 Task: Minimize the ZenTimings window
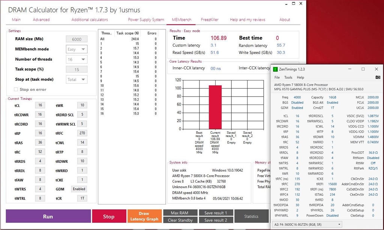click(x=350, y=69)
